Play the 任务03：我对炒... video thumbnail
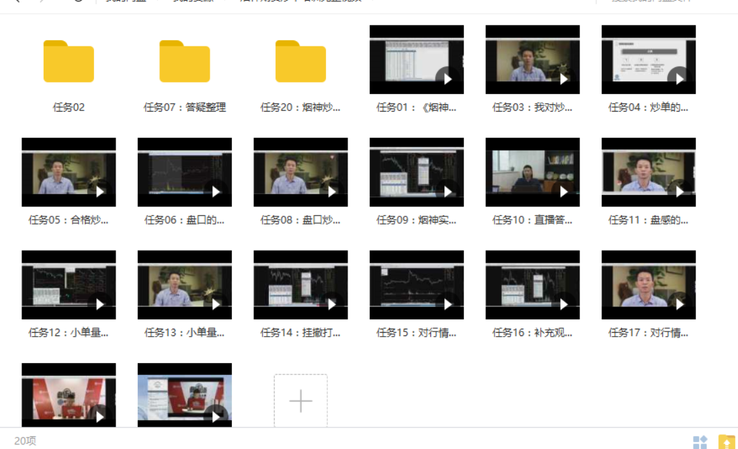Screen dimensions: 738x449 point(533,59)
